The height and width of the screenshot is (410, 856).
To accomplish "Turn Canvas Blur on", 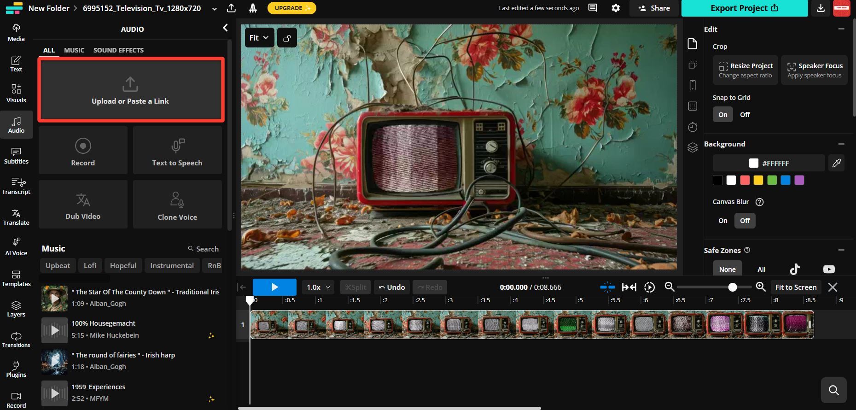I will (x=722, y=221).
